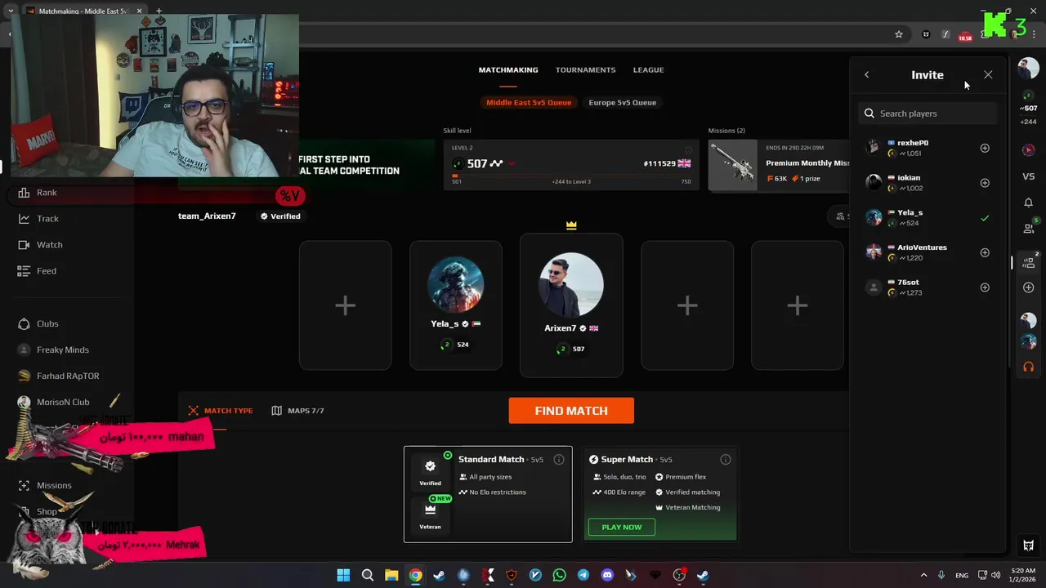Select the Veteran match option
Viewport: 1046px width, 588px height.
click(x=430, y=515)
